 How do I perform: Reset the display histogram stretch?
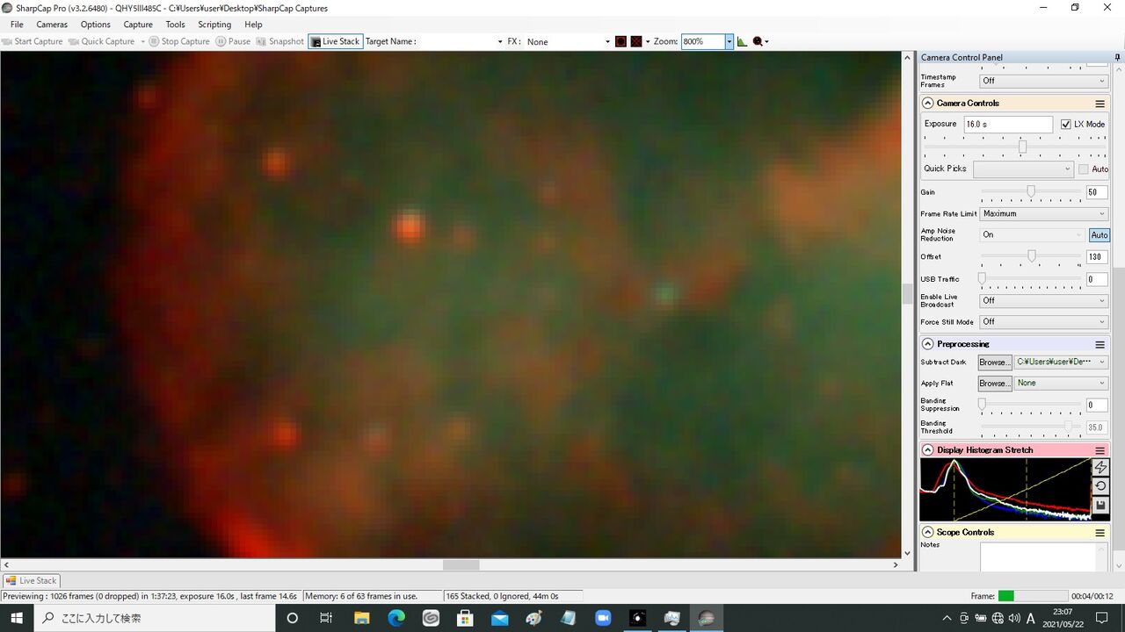1100,486
